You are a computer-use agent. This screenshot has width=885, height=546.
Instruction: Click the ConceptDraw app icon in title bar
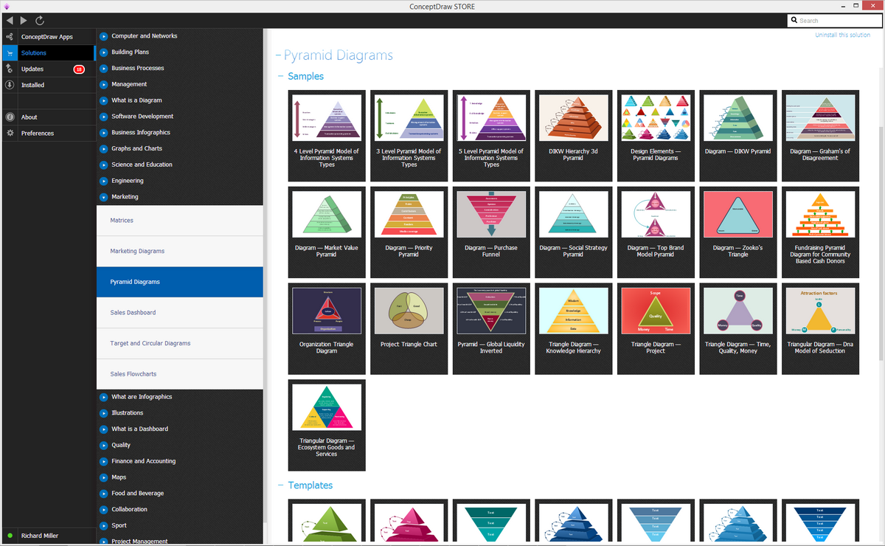[7, 7]
